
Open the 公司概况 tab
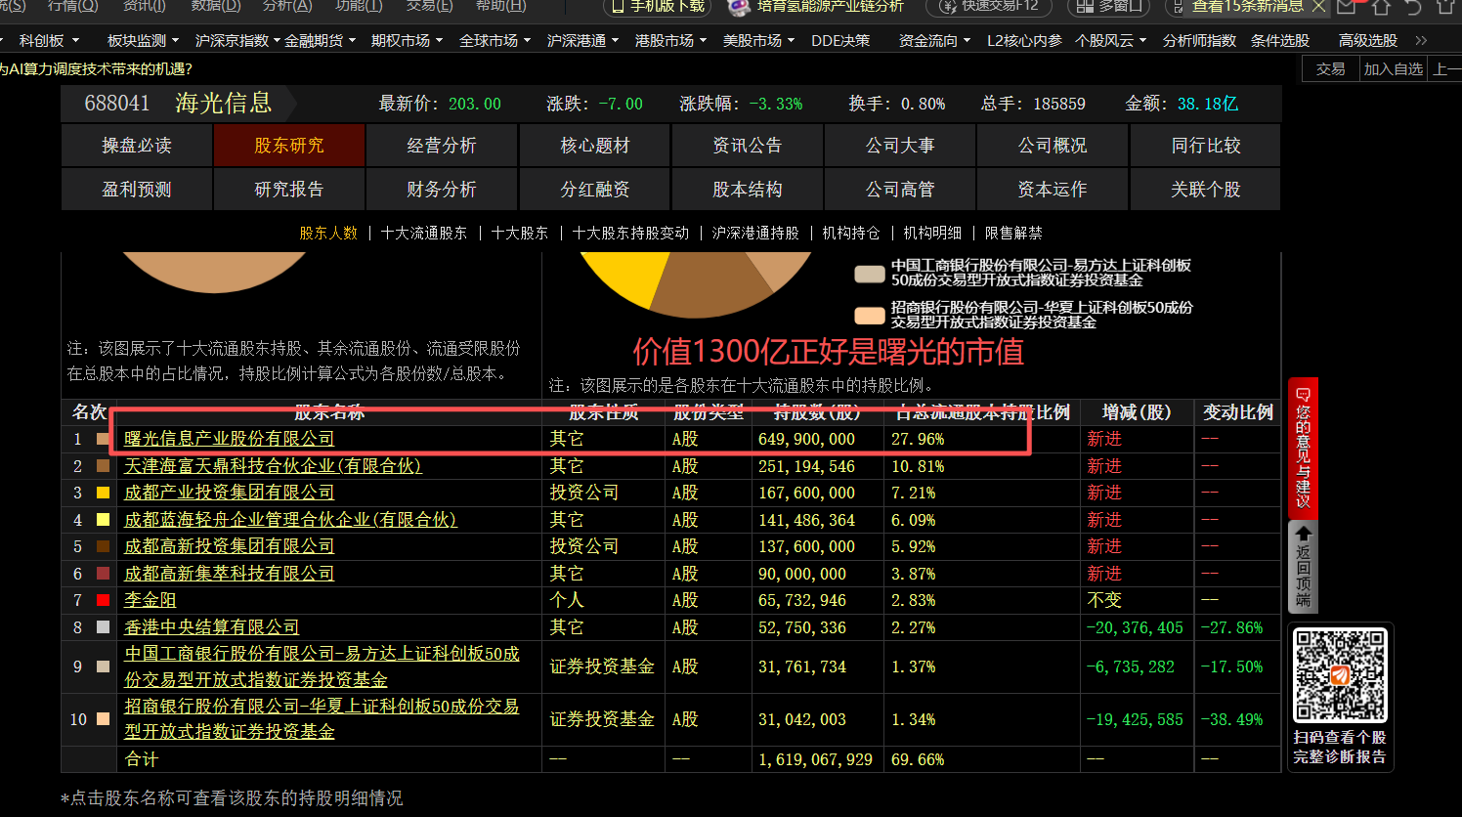1053,146
